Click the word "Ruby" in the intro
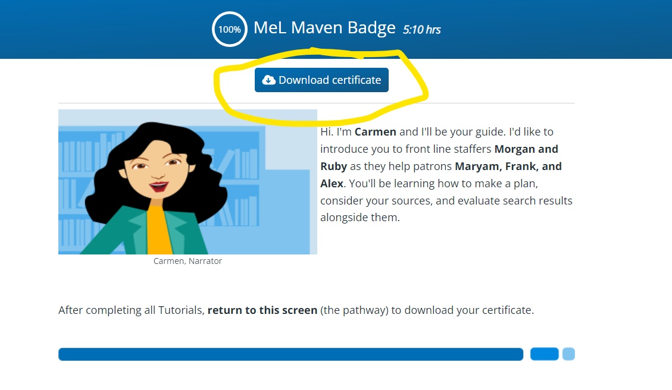672x390 pixels. coord(333,166)
